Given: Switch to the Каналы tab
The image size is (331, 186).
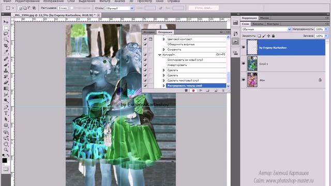Looking at the screenshot, I should pyautogui.click(x=258, y=24).
